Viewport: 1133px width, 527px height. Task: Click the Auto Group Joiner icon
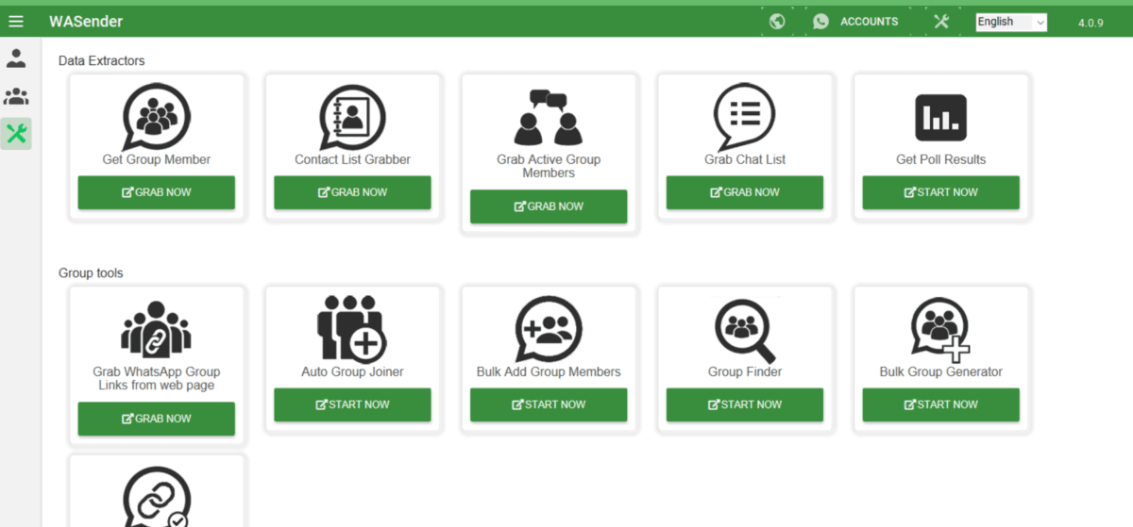point(350,328)
